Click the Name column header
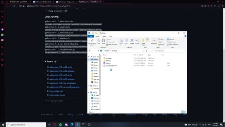Image resolution: width=225 pixels, height=127 pixels. click(105, 55)
